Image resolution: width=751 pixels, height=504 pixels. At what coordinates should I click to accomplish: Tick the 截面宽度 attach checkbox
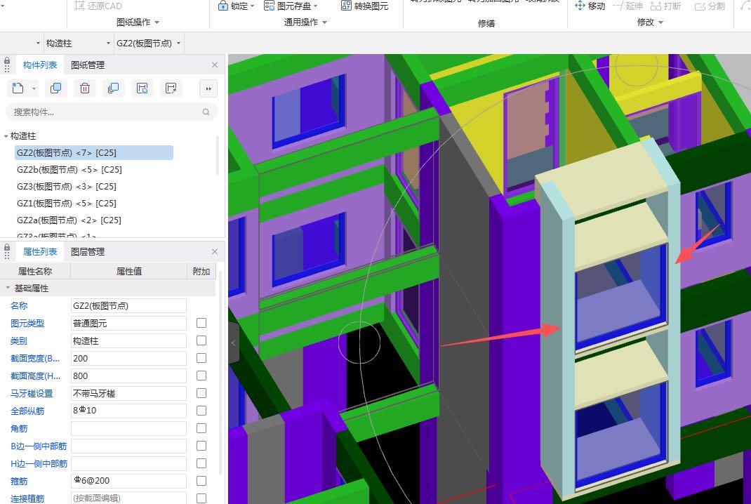tap(201, 358)
